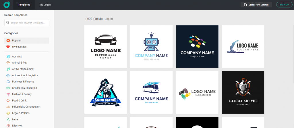The height and width of the screenshot is (128, 294).
Task: Click the Animal & Pet paw icon
Action: tap(8, 63)
